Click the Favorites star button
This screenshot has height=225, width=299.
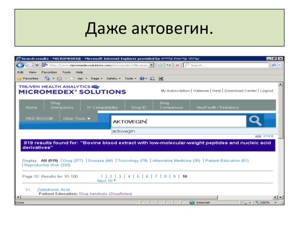point(28,78)
